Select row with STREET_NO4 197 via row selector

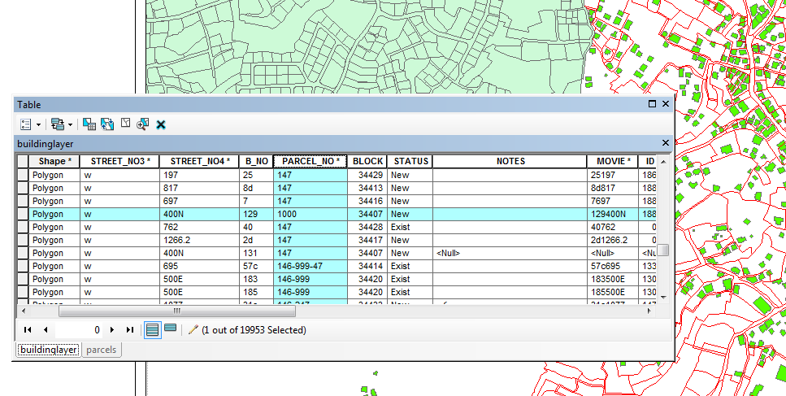click(x=23, y=175)
